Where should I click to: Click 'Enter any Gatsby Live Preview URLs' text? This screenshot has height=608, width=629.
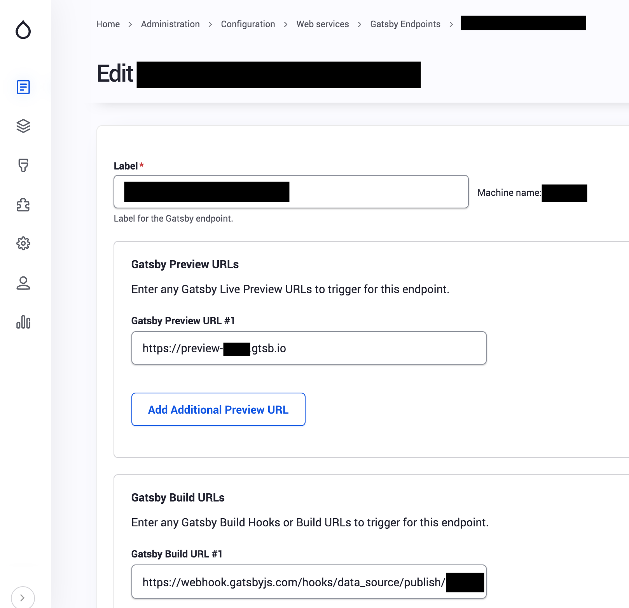290,289
